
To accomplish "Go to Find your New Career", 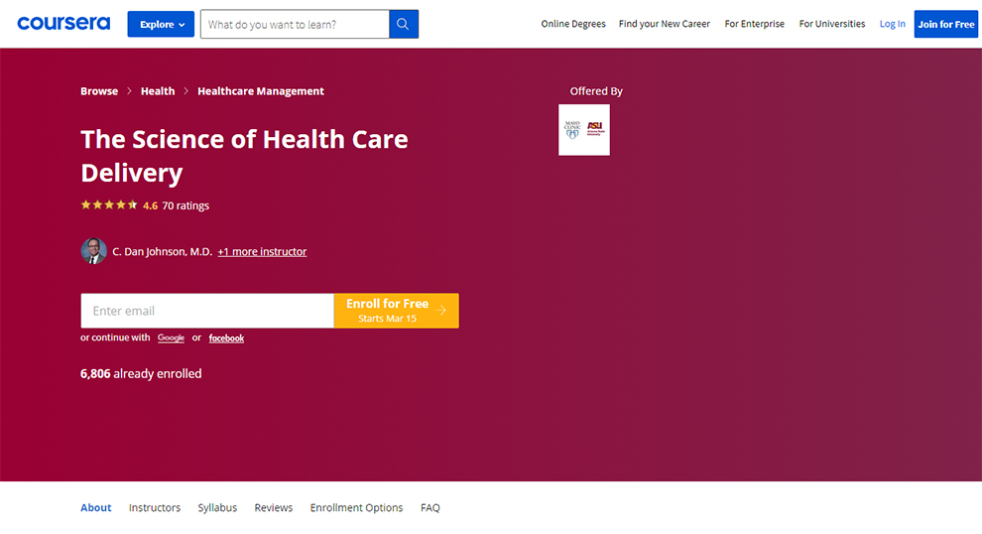I will pyautogui.click(x=664, y=24).
